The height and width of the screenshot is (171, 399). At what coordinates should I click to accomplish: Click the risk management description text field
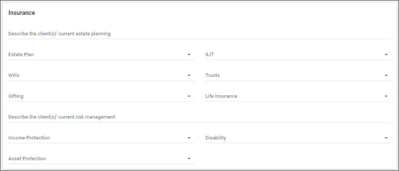[199, 117]
